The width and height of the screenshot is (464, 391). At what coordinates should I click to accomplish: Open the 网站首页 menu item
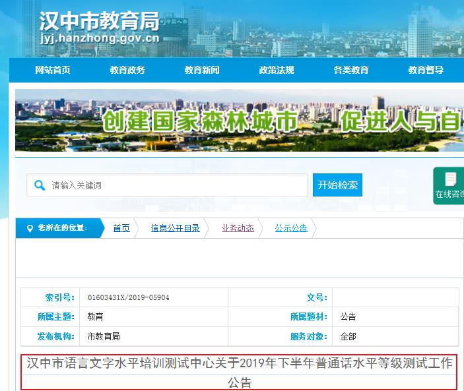53,70
